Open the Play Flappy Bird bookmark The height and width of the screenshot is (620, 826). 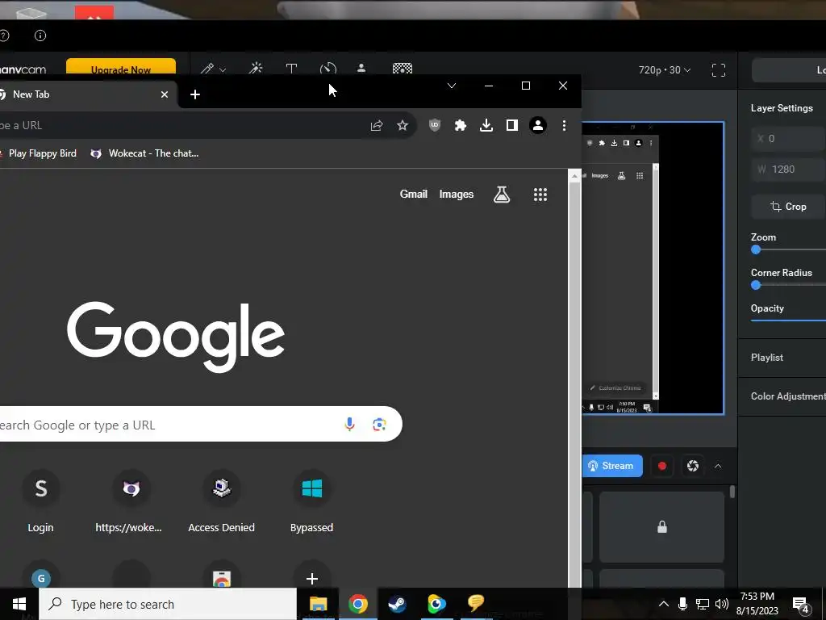[x=38, y=153]
